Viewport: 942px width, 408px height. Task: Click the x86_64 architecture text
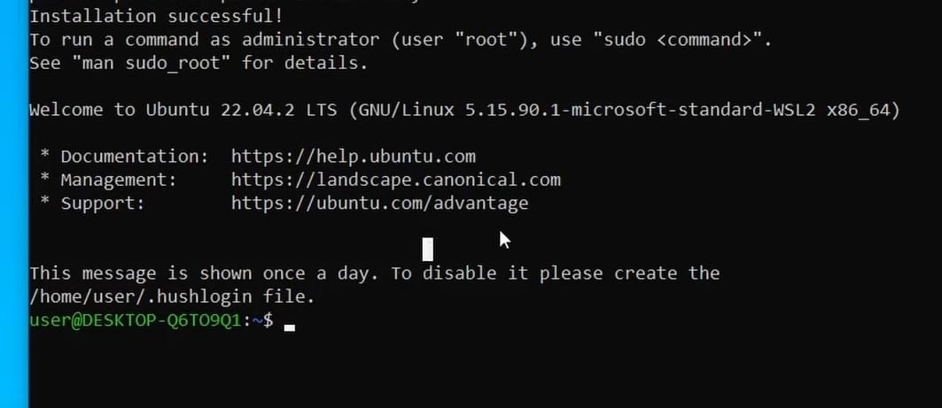(859, 111)
